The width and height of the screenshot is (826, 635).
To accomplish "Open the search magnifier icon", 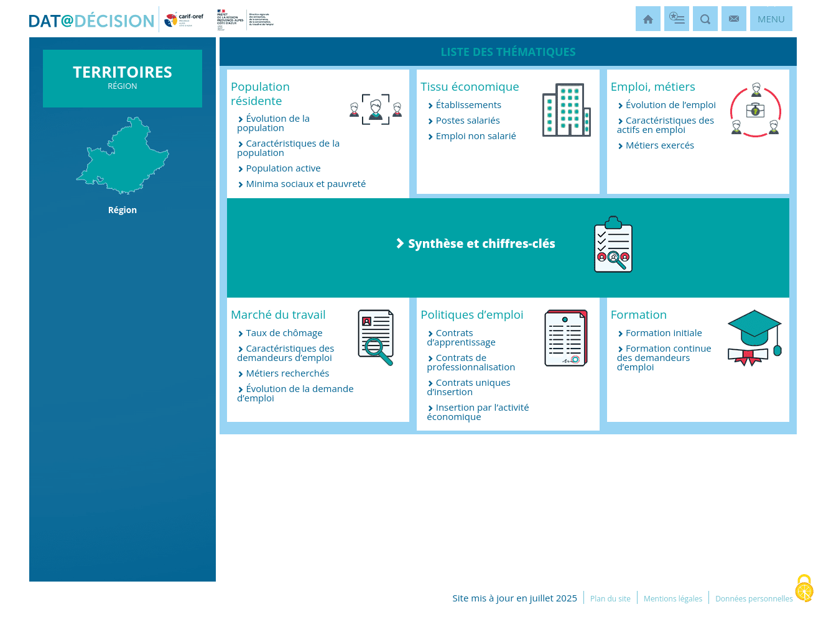I will tap(705, 19).
